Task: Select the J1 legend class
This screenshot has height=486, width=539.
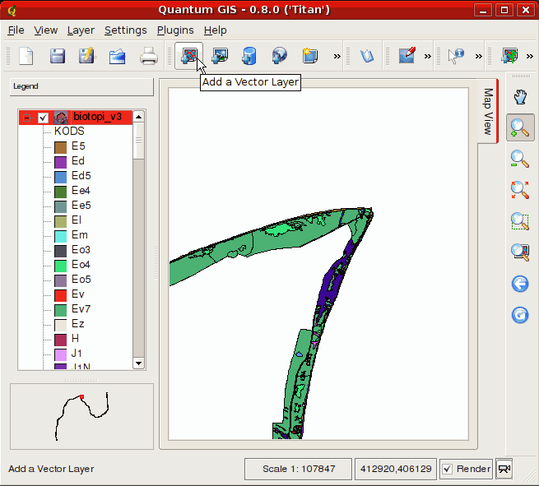Action: pyautogui.click(x=77, y=354)
